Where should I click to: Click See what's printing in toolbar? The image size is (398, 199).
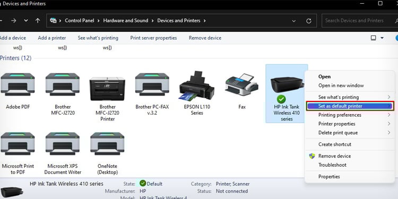(x=98, y=38)
